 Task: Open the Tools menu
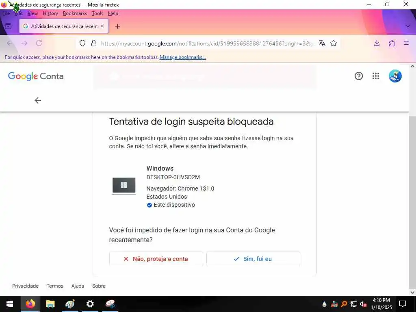click(x=97, y=13)
